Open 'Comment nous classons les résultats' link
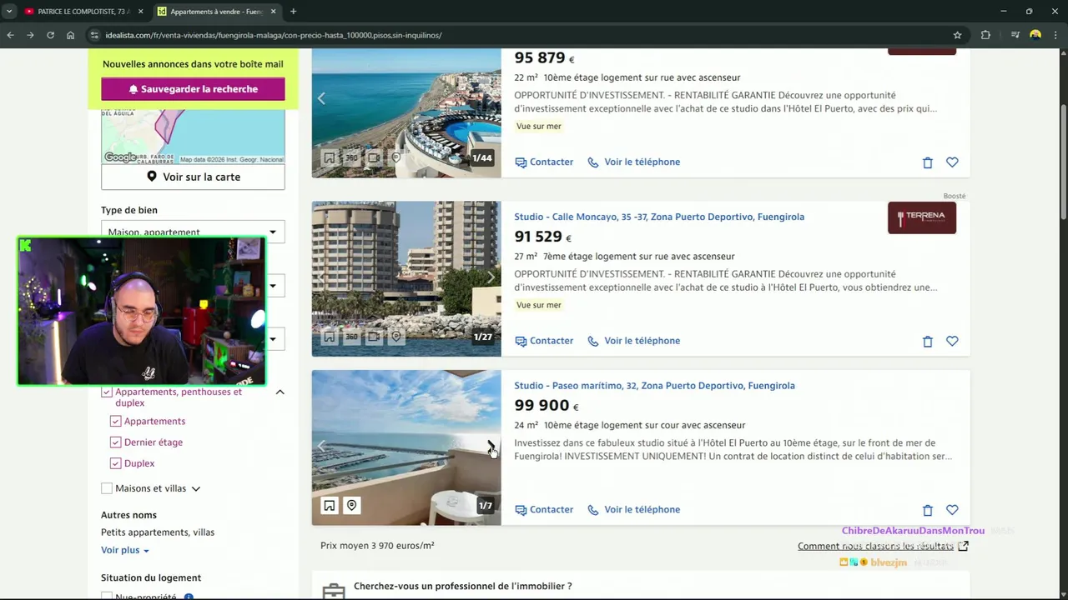The width and height of the screenshot is (1068, 600). coord(883,546)
